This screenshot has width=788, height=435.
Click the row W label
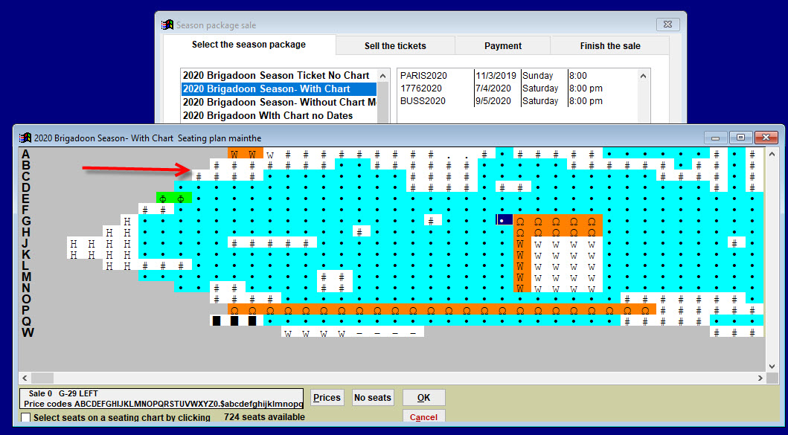tap(27, 332)
